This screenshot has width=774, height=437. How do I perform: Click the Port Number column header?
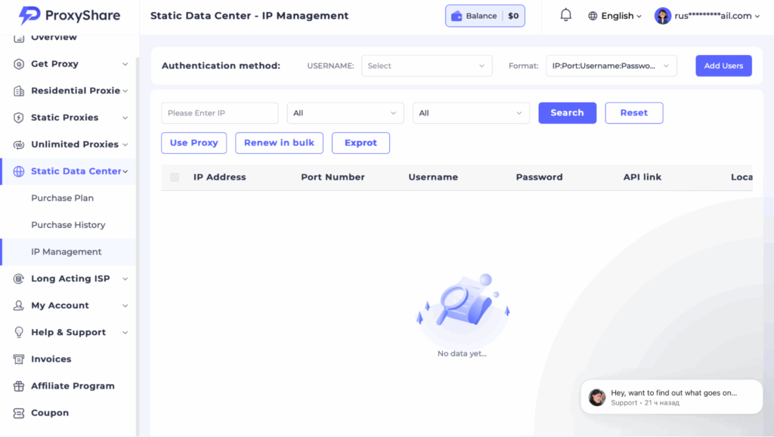[x=333, y=177]
